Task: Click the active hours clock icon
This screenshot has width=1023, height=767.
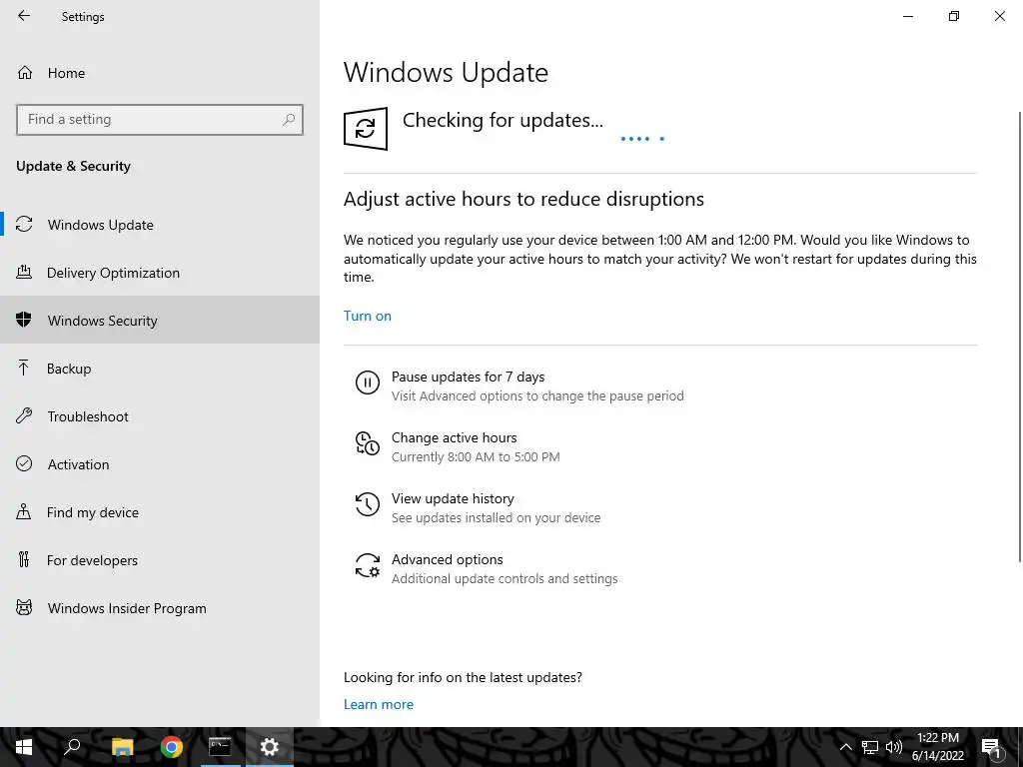Action: pos(368,443)
